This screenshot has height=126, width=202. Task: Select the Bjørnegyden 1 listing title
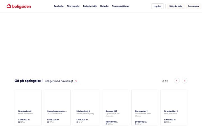coord(141,111)
